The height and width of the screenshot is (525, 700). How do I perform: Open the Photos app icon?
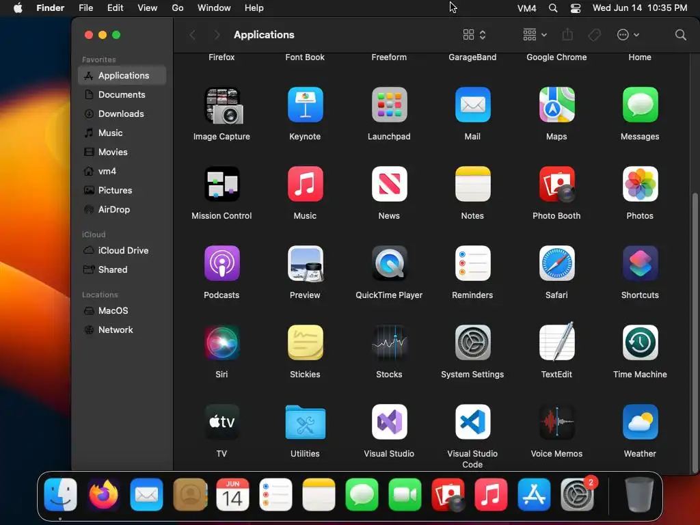click(x=640, y=184)
